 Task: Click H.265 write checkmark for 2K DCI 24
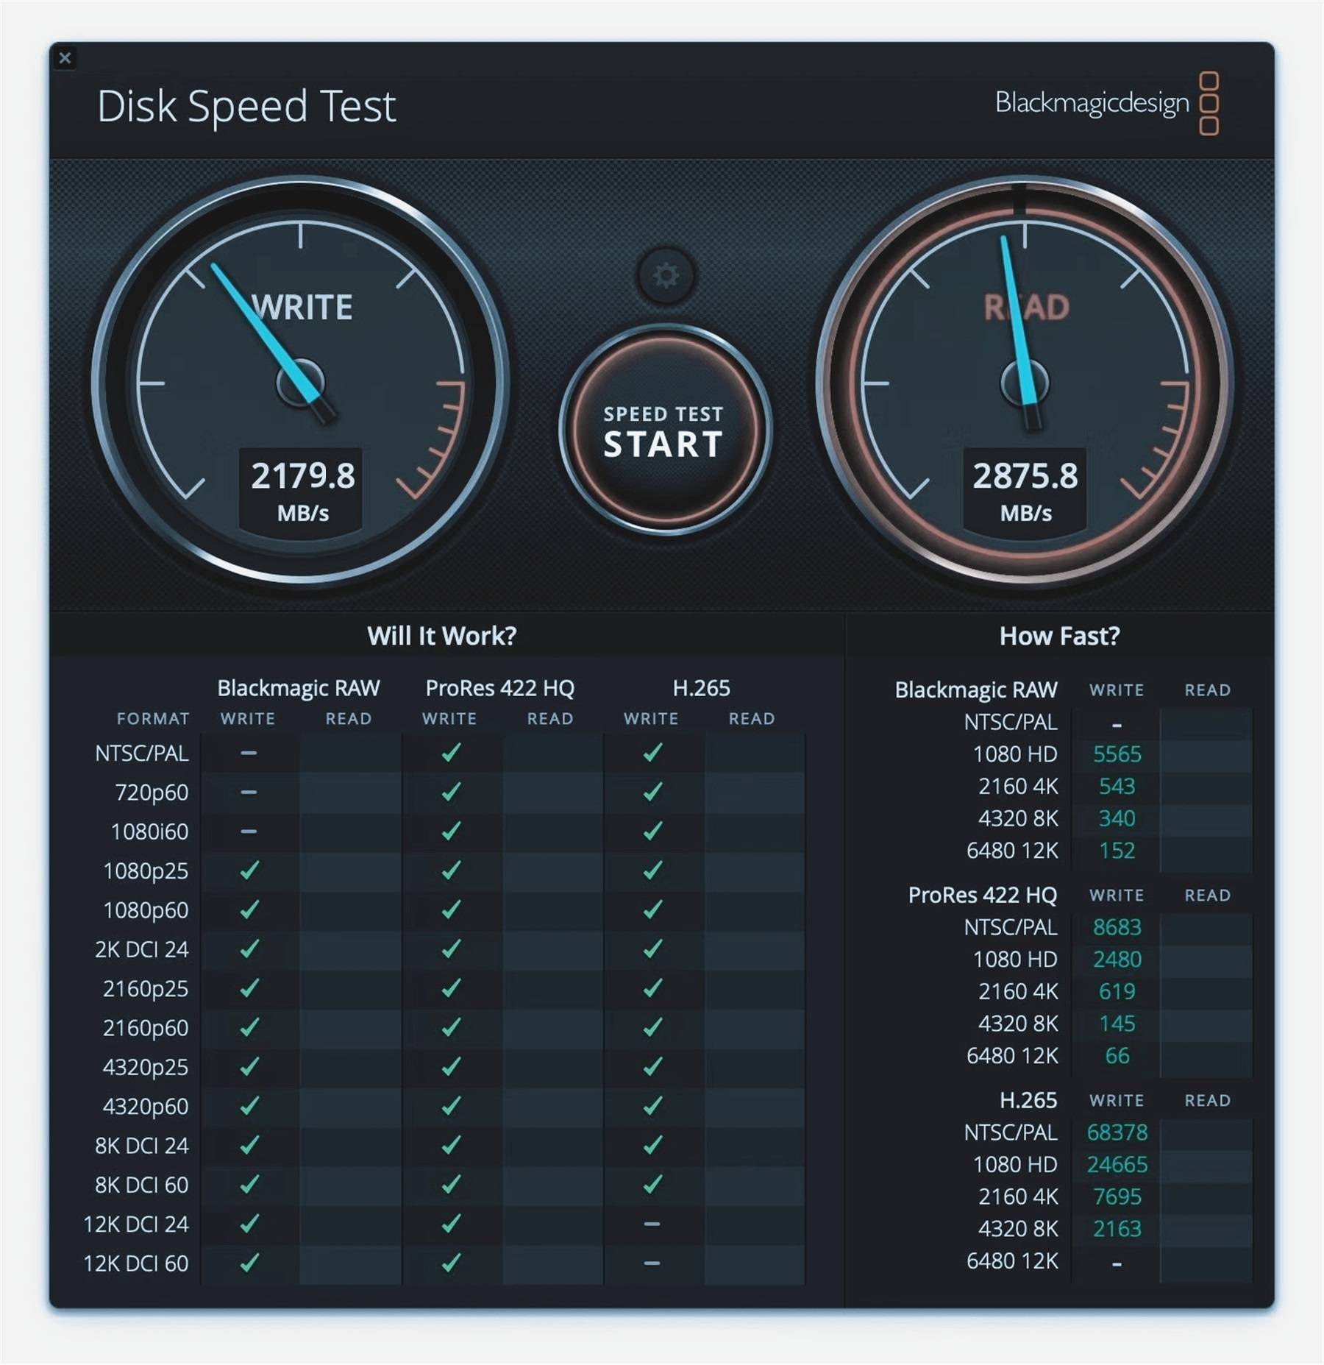[652, 949]
